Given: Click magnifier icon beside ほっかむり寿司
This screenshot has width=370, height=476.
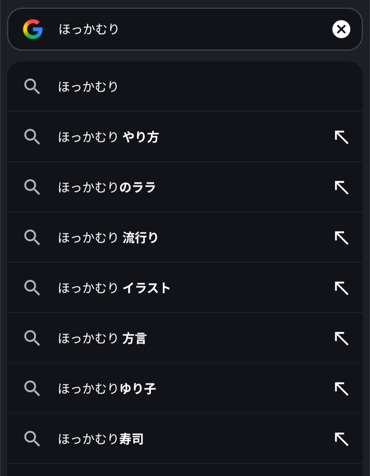Looking at the screenshot, I should point(32,439).
